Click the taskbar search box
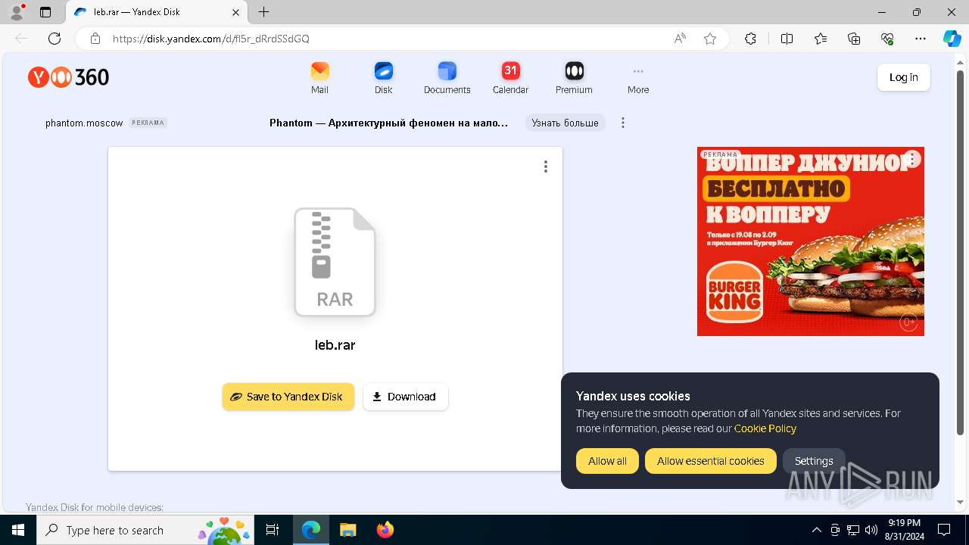Viewport: 969px width, 545px height. (x=145, y=530)
